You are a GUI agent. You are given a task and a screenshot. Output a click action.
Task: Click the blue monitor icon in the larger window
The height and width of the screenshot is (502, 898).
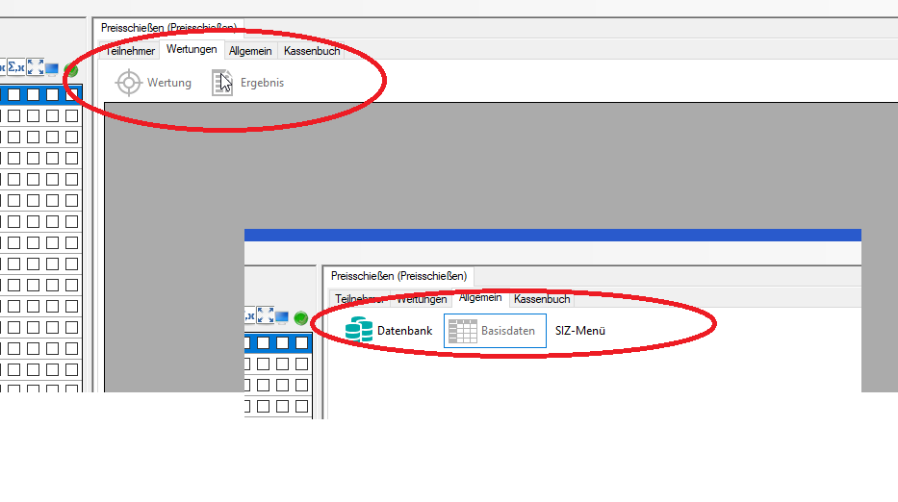[x=53, y=69]
